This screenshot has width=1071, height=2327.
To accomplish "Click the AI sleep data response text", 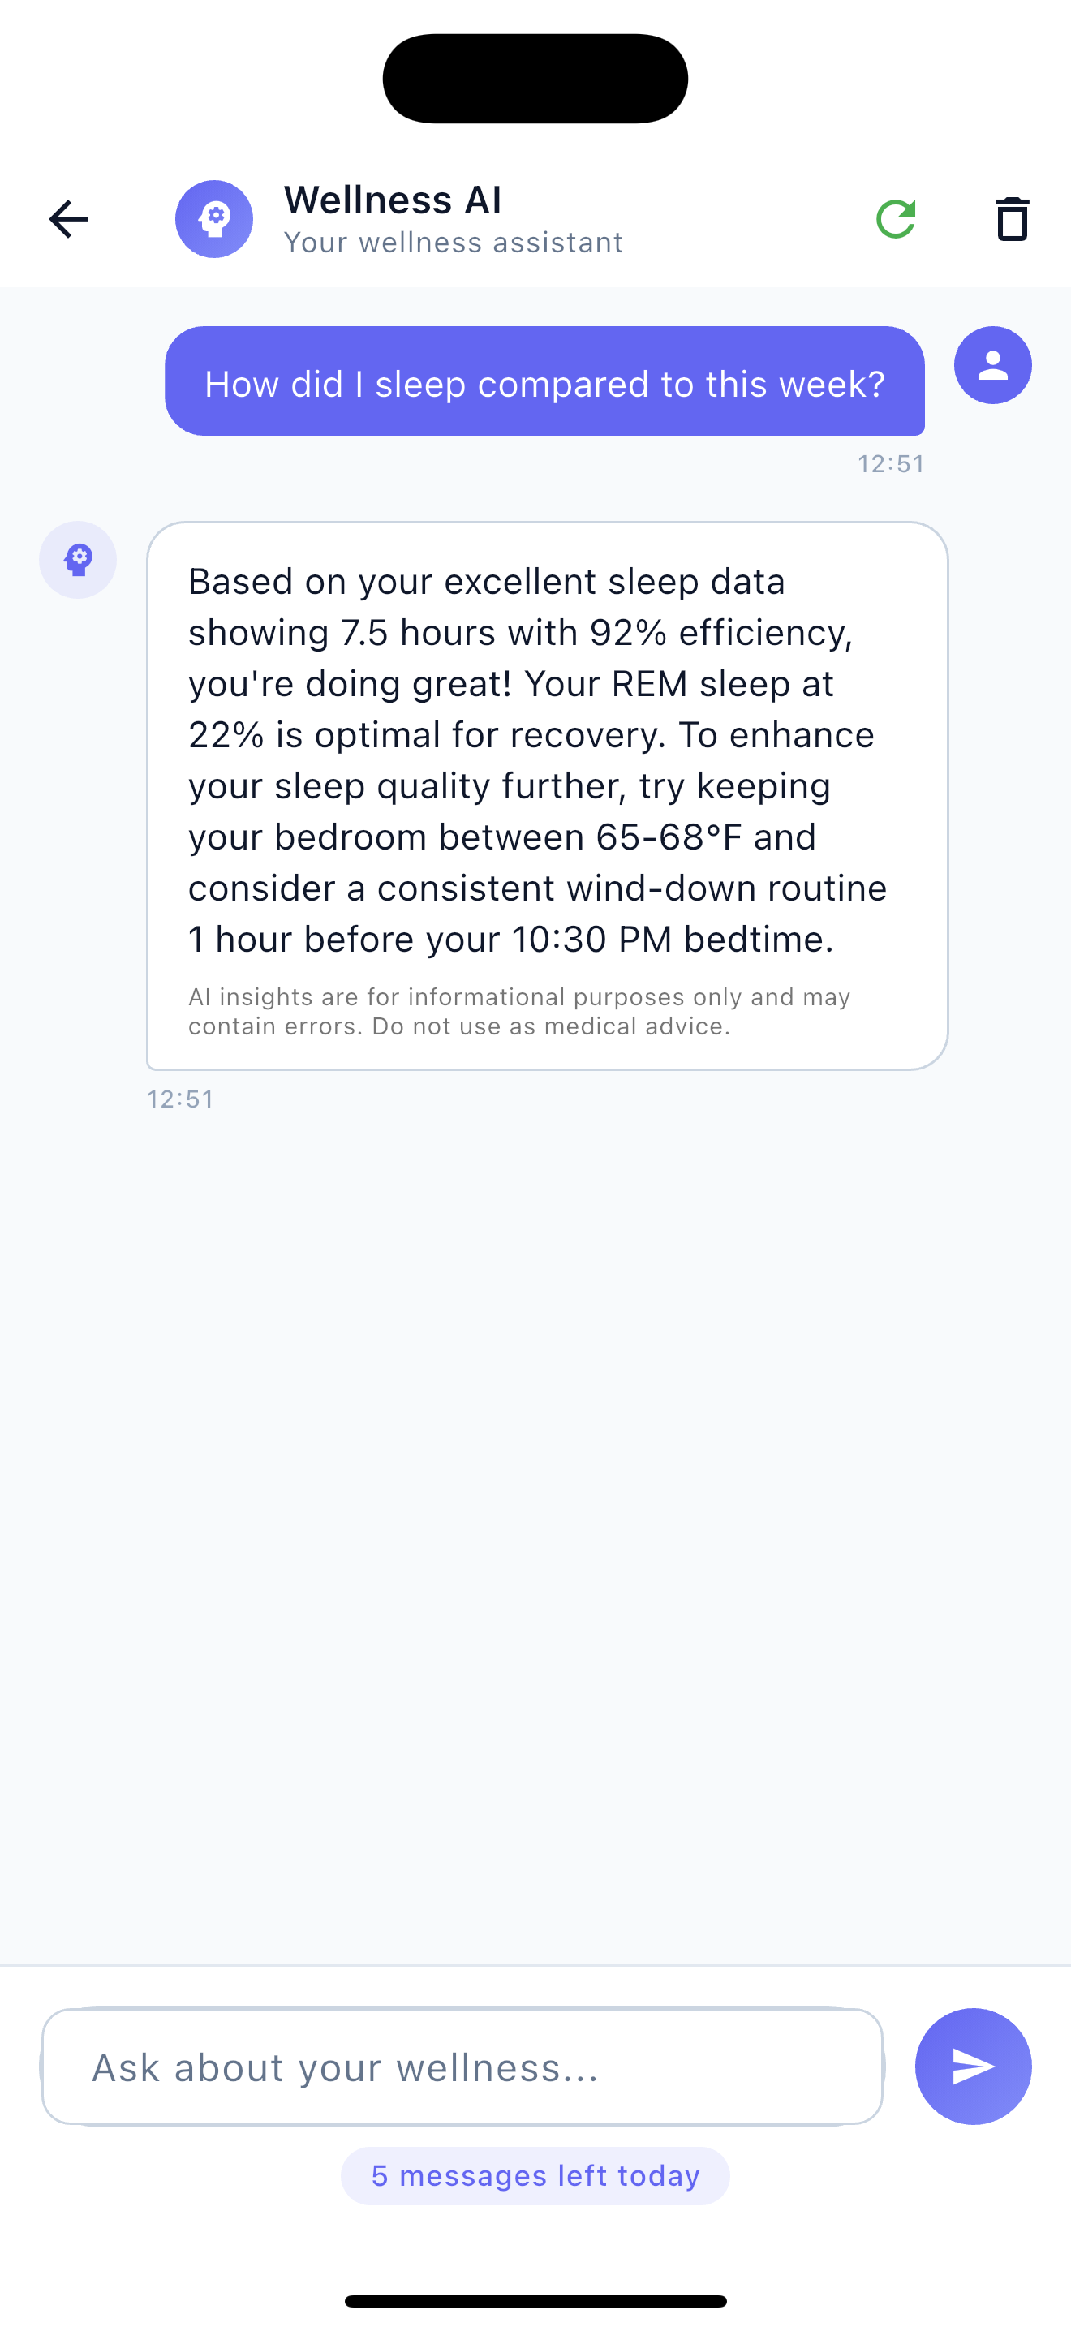I will (538, 759).
